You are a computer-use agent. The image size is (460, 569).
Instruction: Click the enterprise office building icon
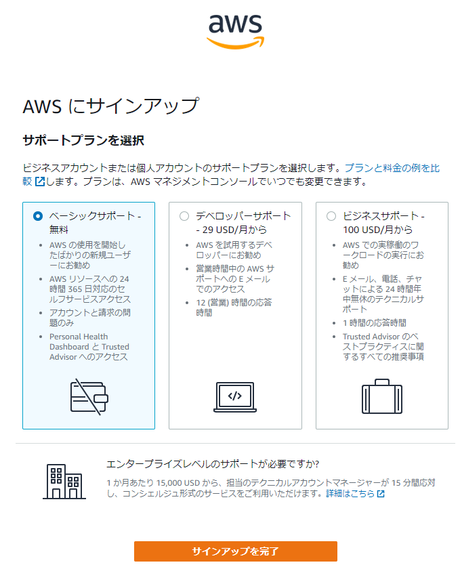pos(64,482)
